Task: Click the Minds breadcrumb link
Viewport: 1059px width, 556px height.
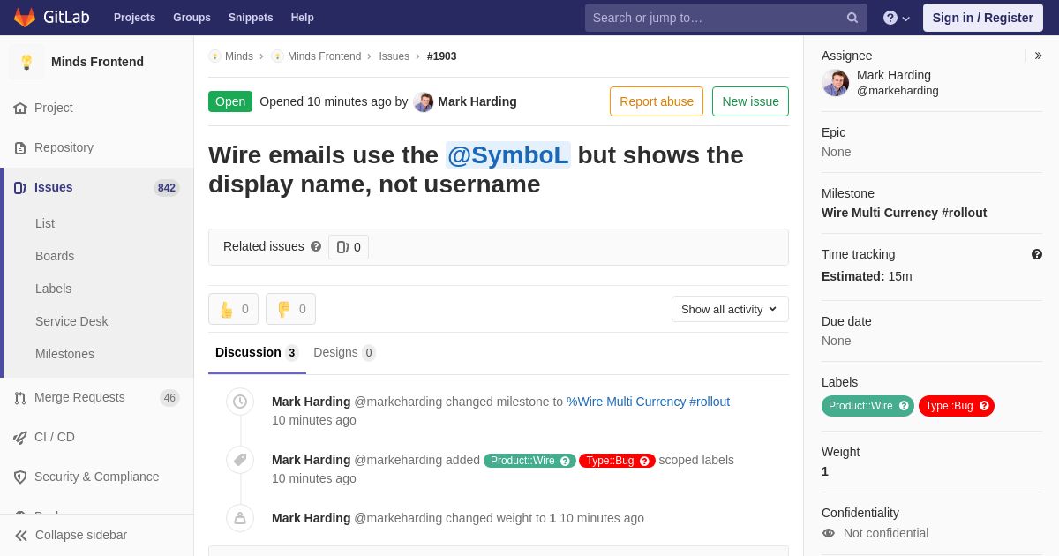Action: pyautogui.click(x=239, y=56)
